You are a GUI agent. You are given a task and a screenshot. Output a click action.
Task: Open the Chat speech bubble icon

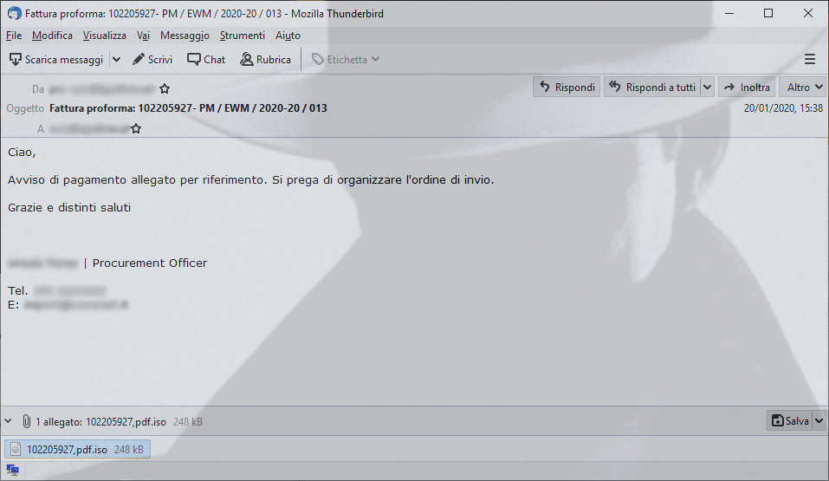tap(193, 59)
